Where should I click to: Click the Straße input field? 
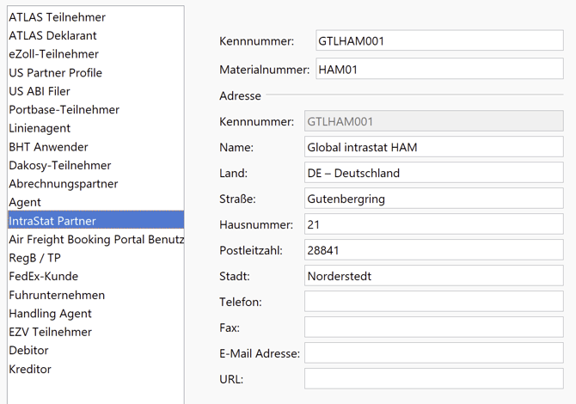433,199
